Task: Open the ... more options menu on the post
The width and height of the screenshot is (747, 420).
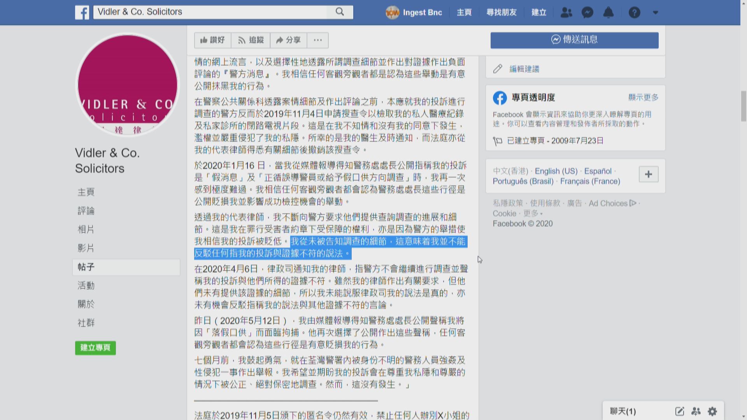Action: click(x=318, y=40)
